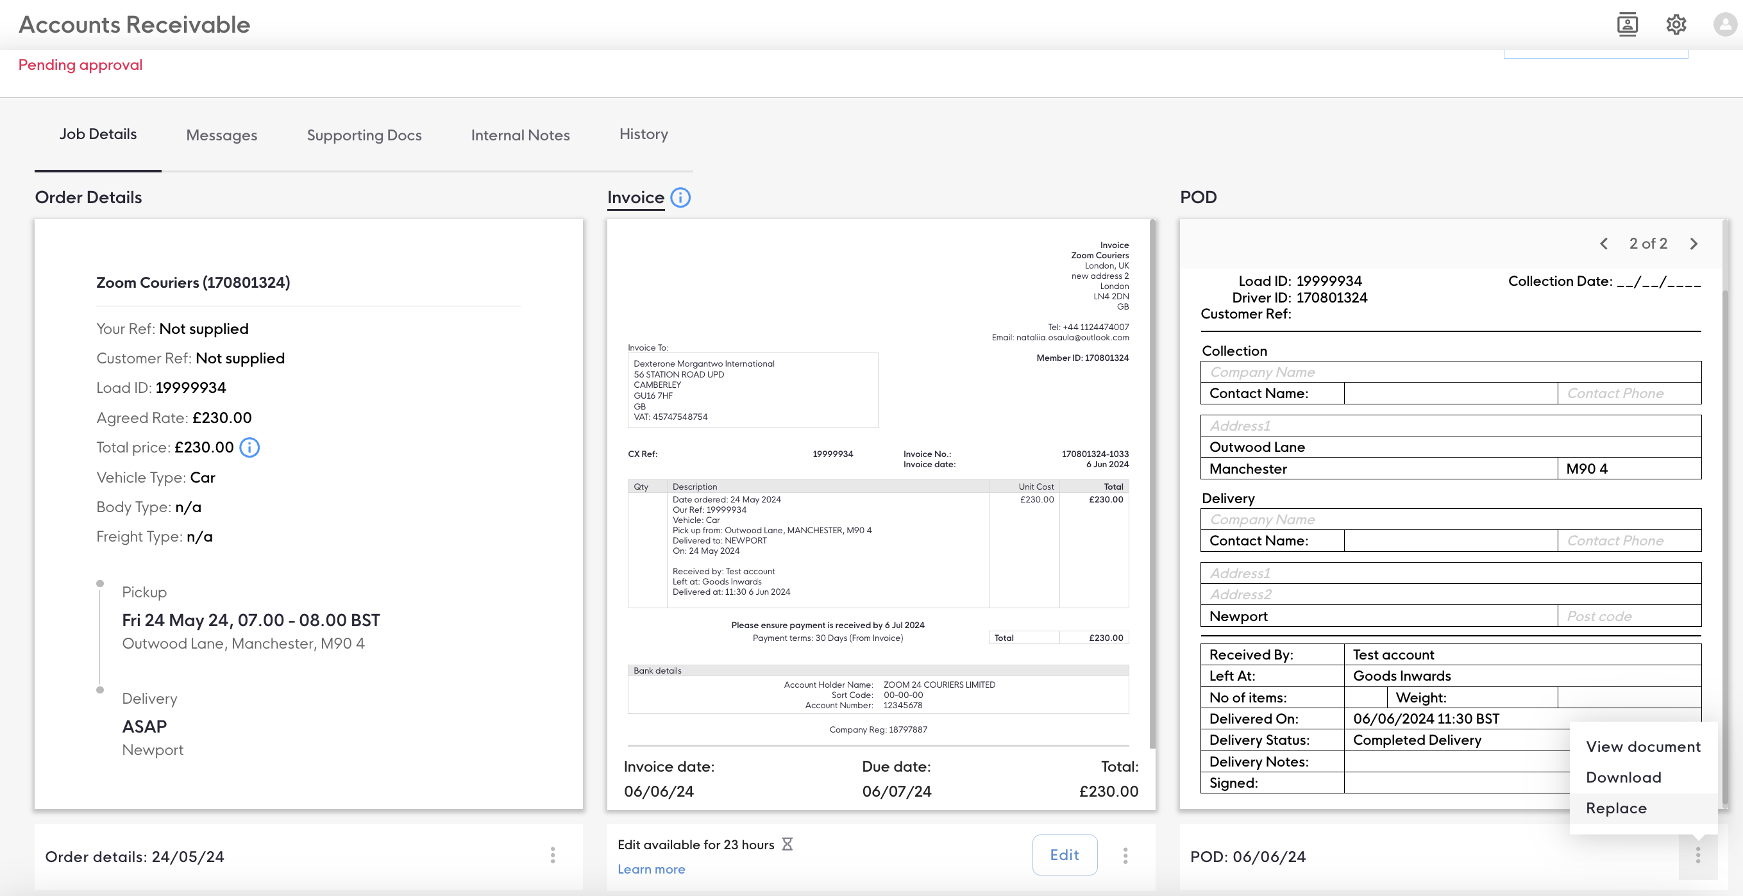The height and width of the screenshot is (896, 1743).
Task: Click Agreed Rate £230.00 value
Action: (222, 418)
